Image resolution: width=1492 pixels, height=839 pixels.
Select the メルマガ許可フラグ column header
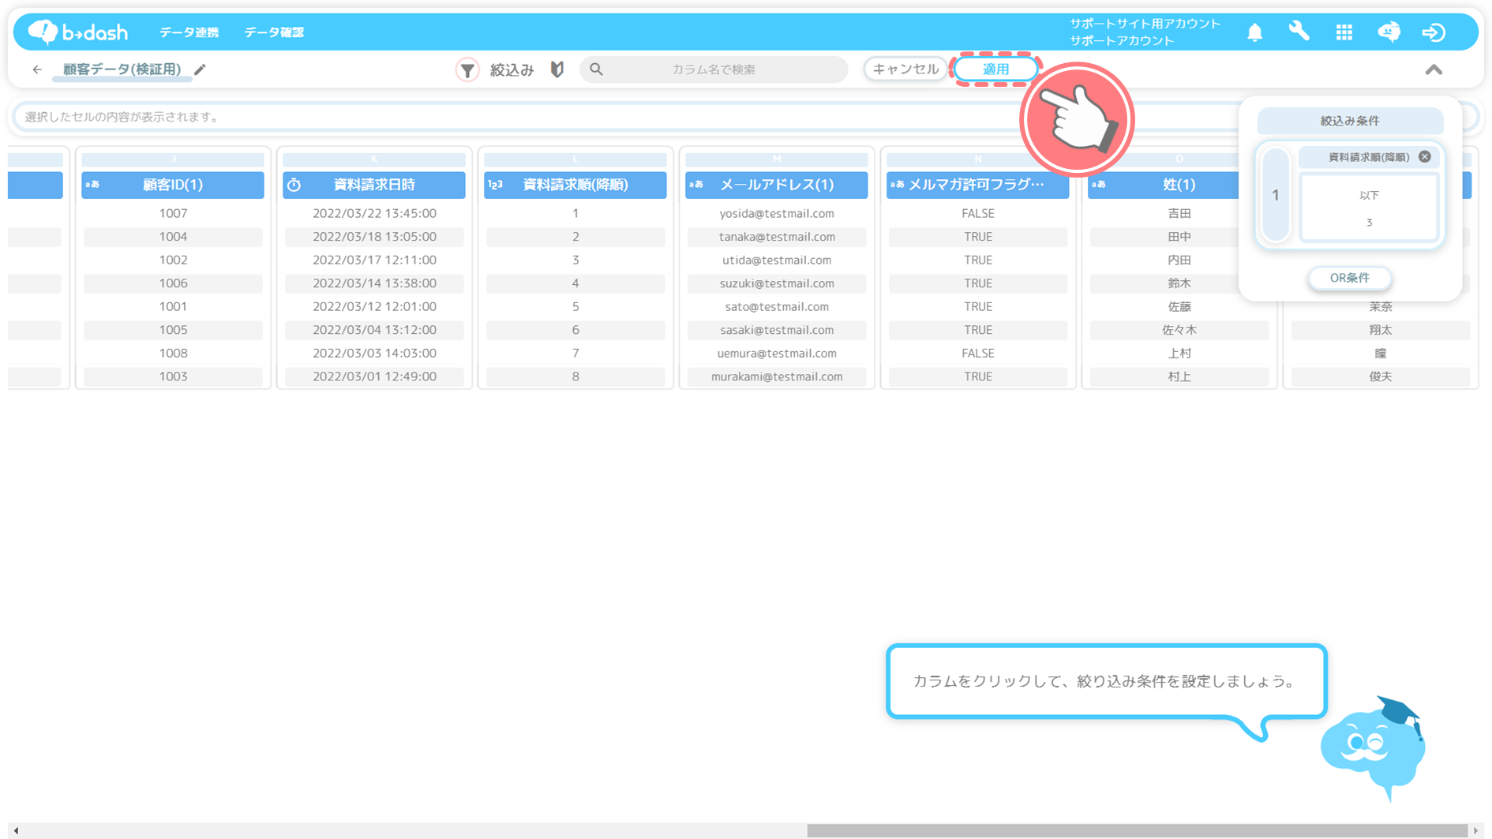[x=978, y=185]
